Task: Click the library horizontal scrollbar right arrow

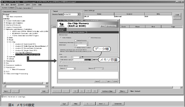Action: [x=47, y=83]
